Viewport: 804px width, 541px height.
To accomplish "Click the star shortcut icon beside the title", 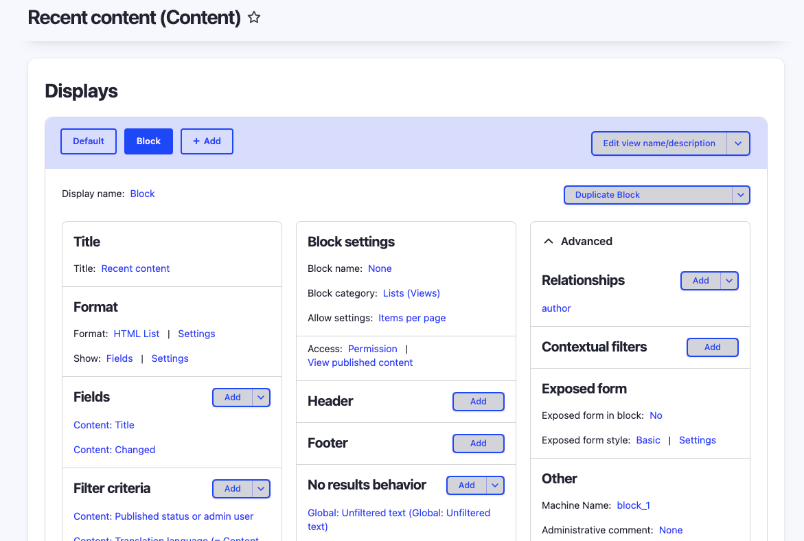I will pyautogui.click(x=254, y=18).
